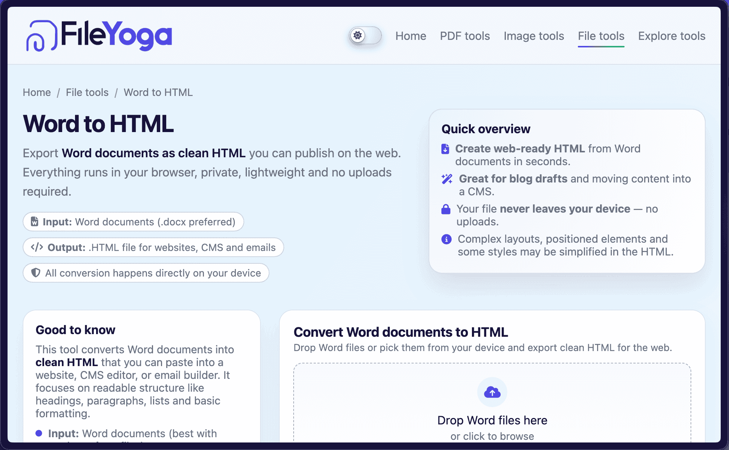This screenshot has height=450, width=729.
Task: Click 'or click to browse' text
Action: tap(492, 436)
